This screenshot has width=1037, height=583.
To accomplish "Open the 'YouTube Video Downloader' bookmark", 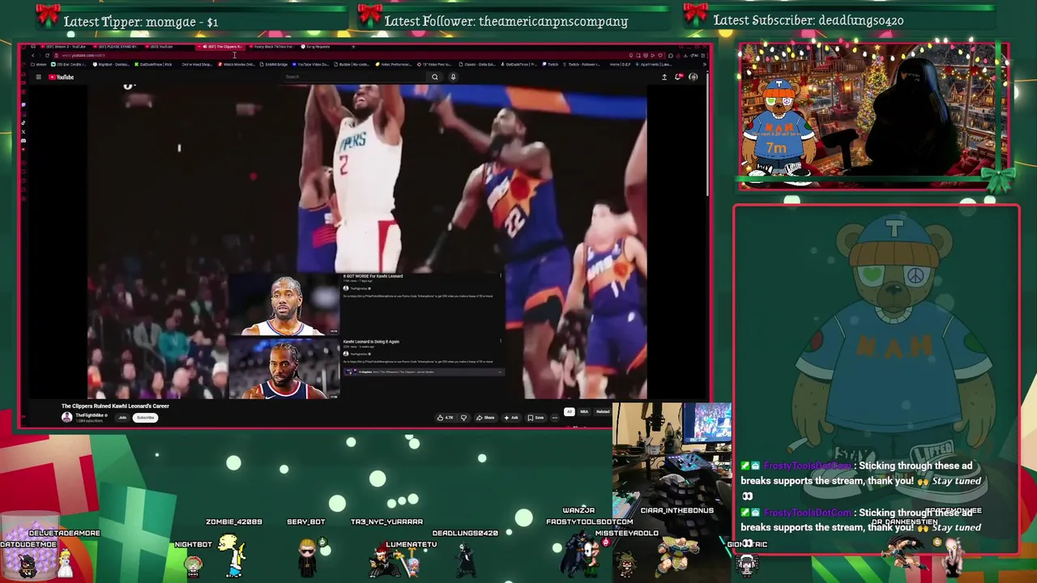I will click(x=312, y=65).
